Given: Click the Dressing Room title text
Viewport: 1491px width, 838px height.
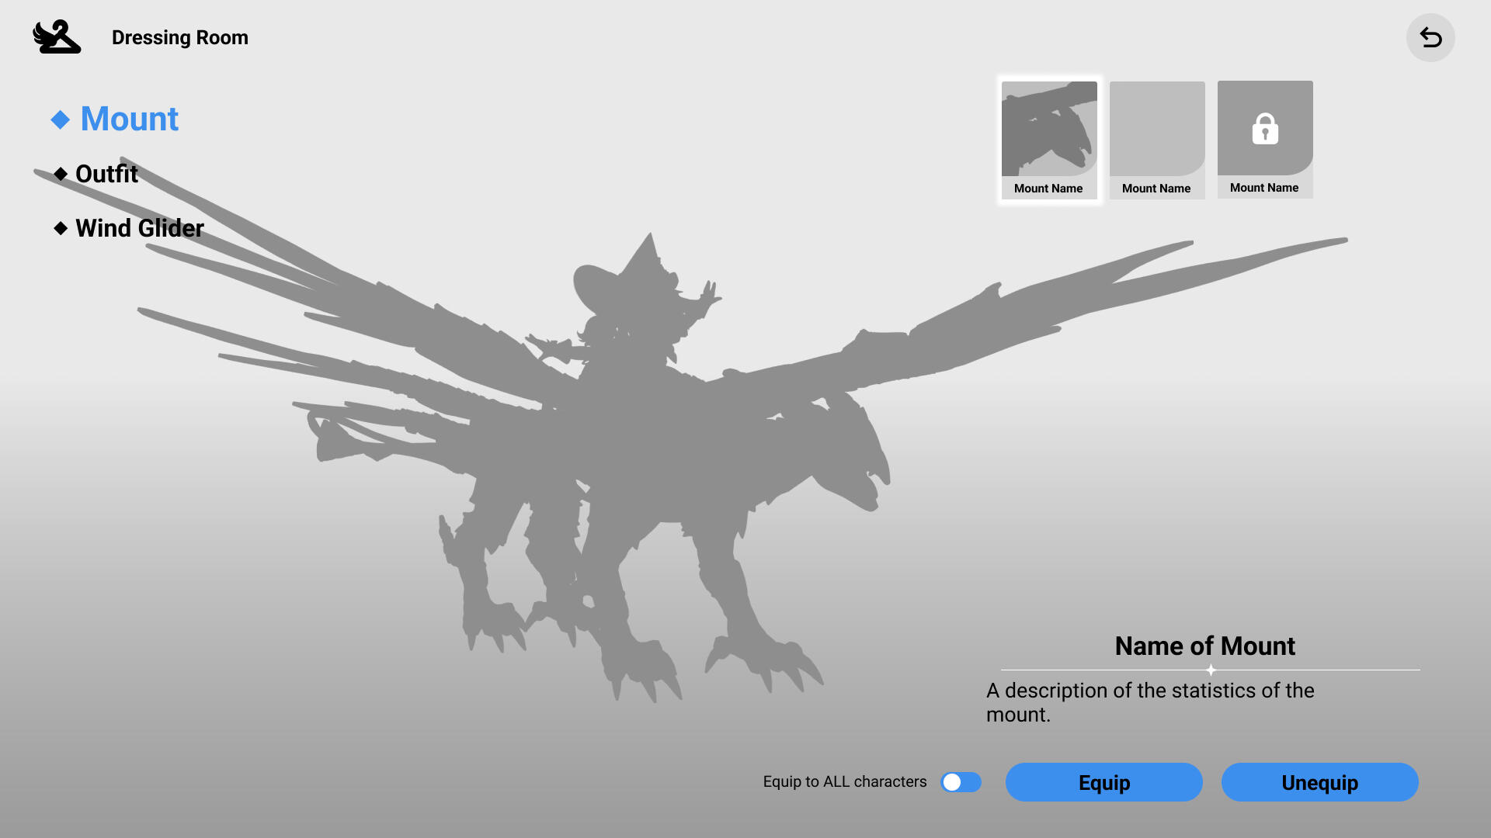Looking at the screenshot, I should [x=180, y=37].
